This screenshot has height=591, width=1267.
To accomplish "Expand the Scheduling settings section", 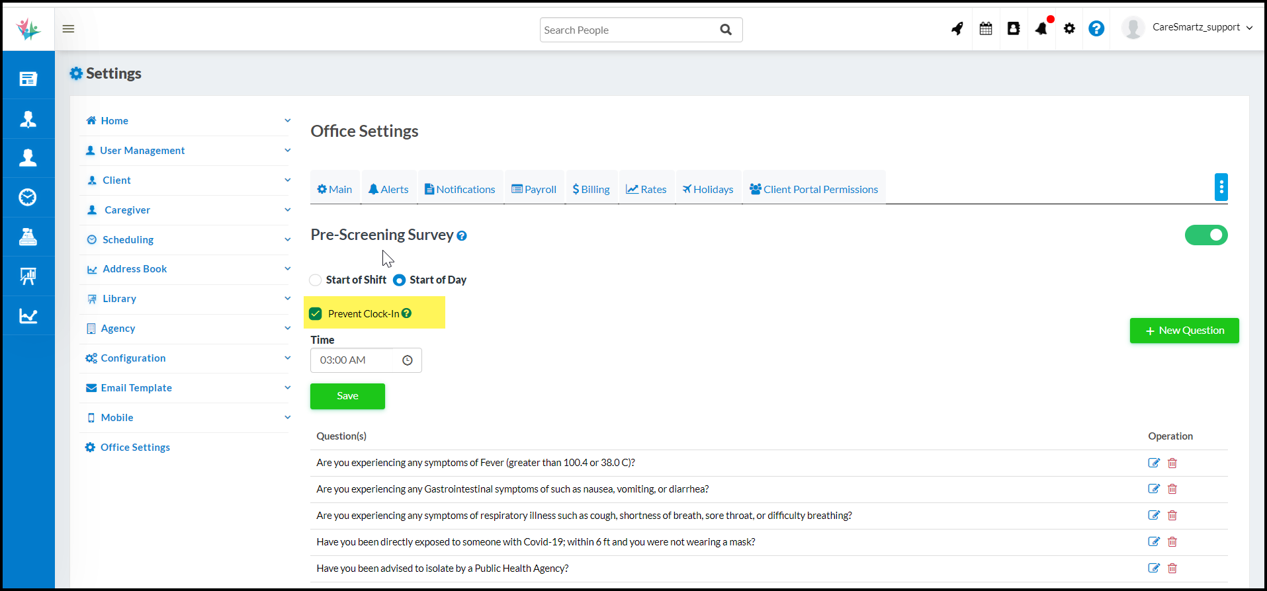I will (x=187, y=239).
